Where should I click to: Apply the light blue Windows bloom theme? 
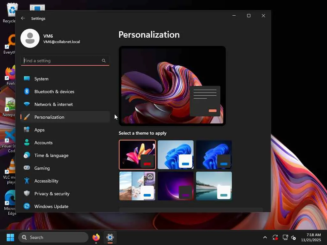point(175,155)
